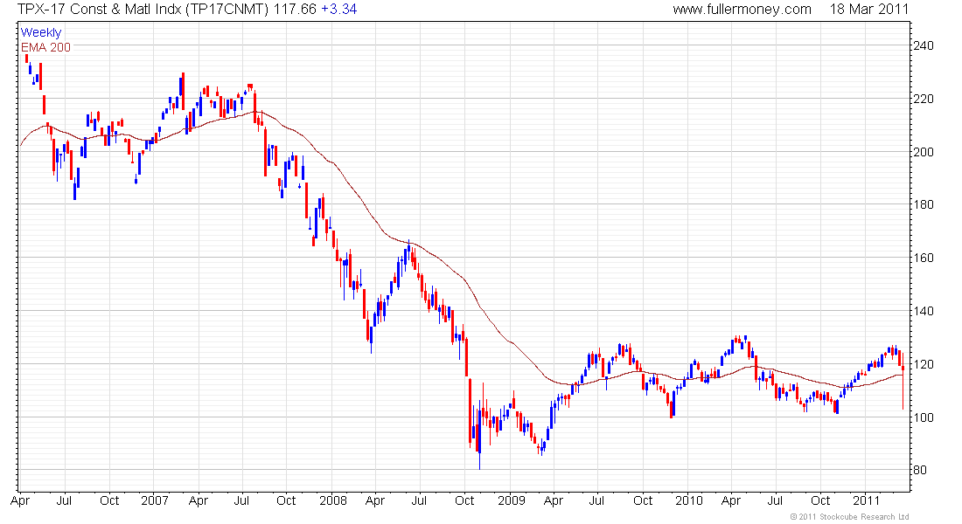Click the 2009 year label on time axis

tap(512, 500)
